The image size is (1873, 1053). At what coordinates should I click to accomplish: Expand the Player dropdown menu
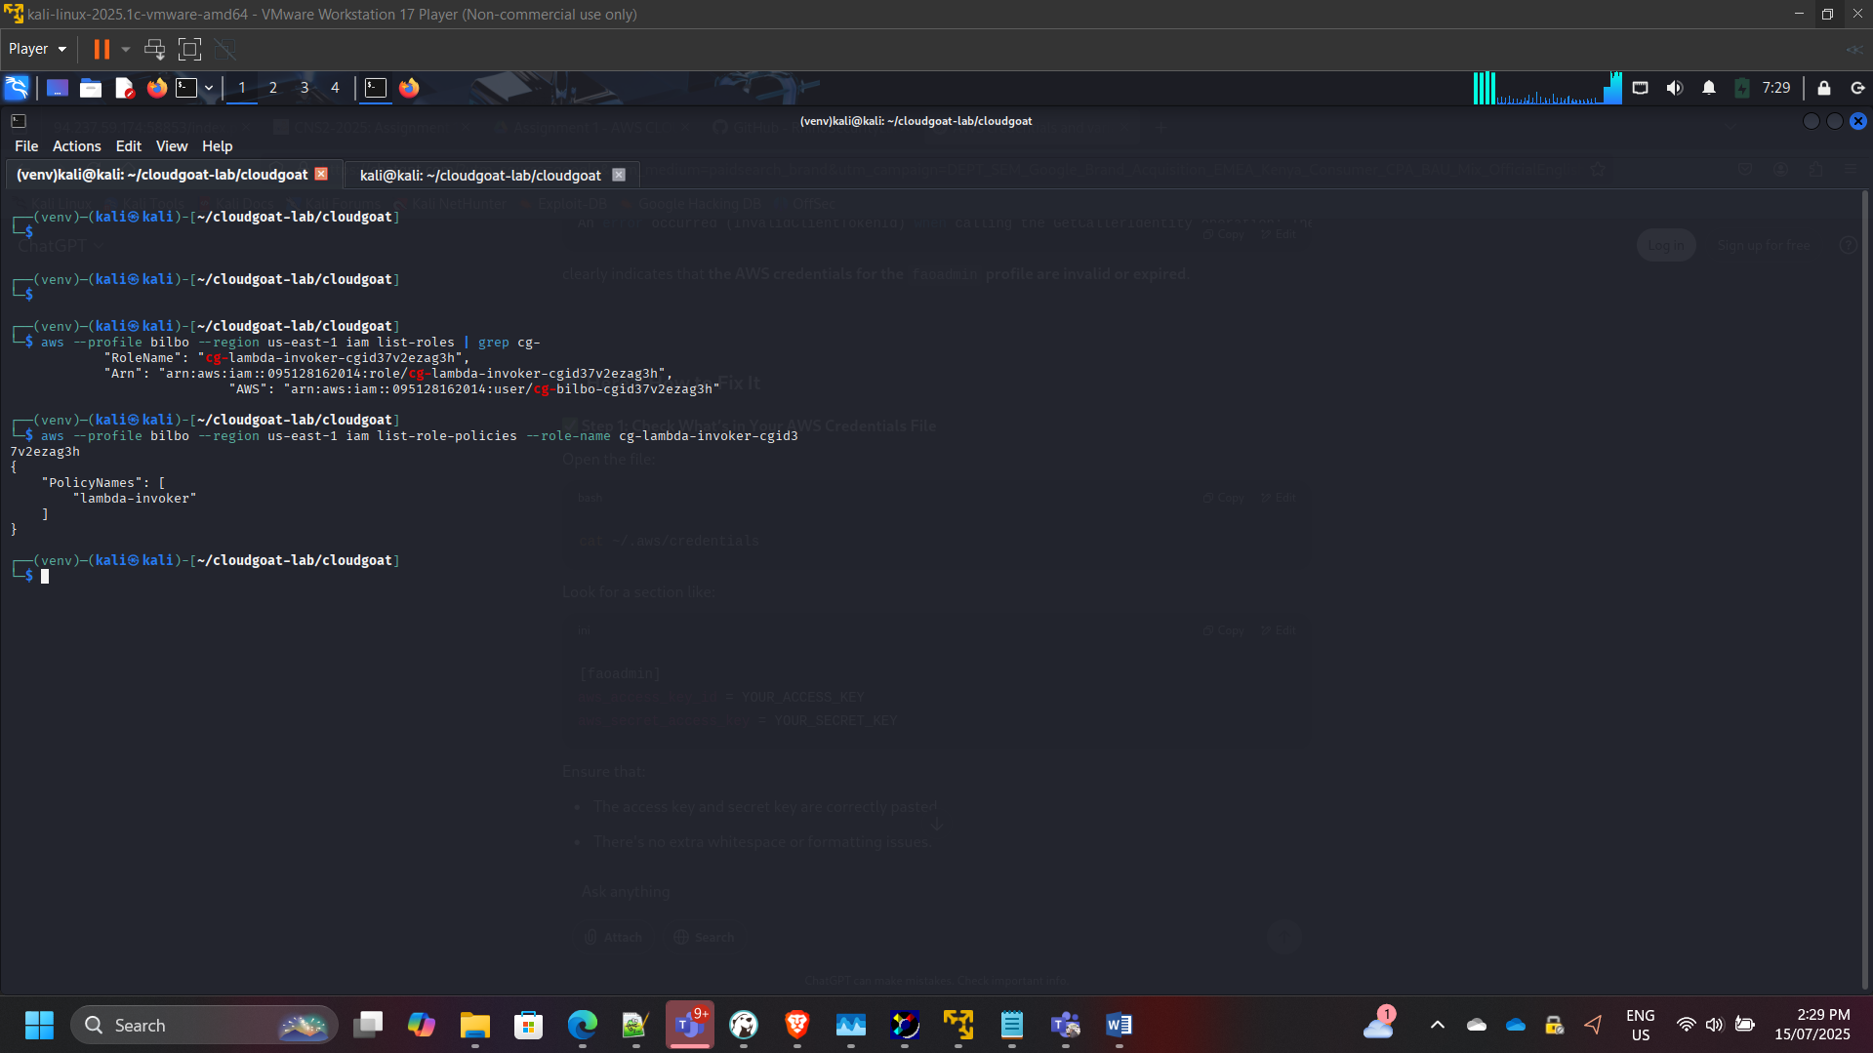pyautogui.click(x=37, y=49)
